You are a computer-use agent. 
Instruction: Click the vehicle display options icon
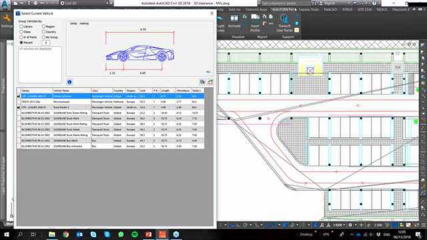(x=210, y=82)
